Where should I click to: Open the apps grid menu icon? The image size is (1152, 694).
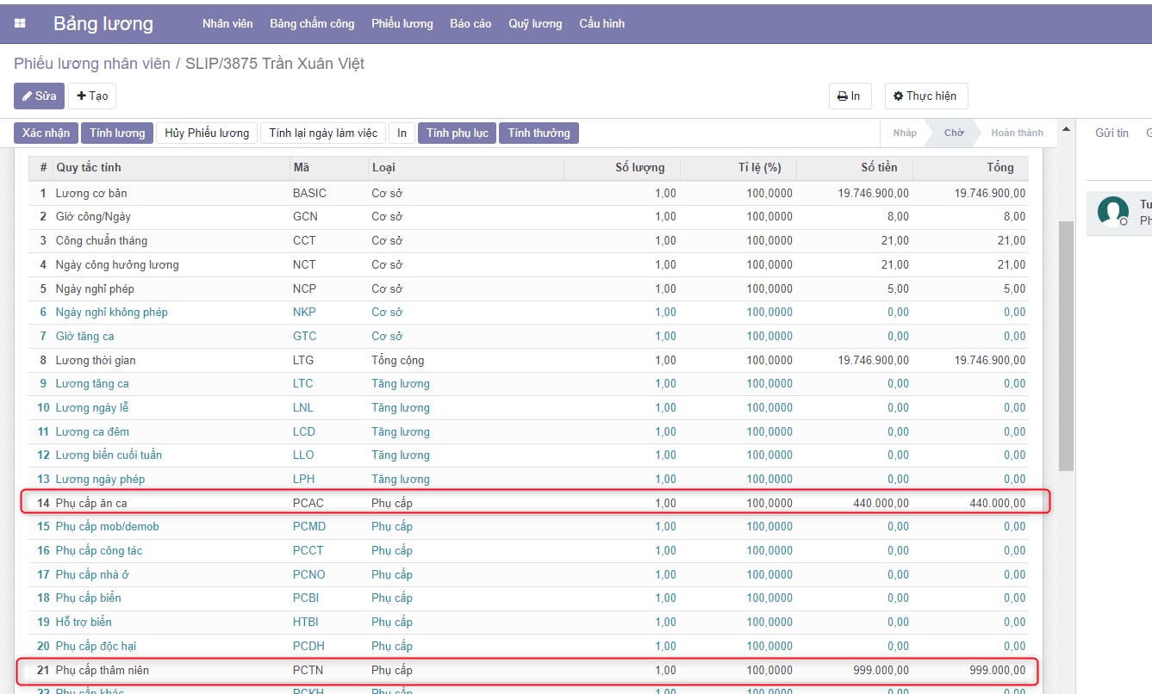[20, 24]
